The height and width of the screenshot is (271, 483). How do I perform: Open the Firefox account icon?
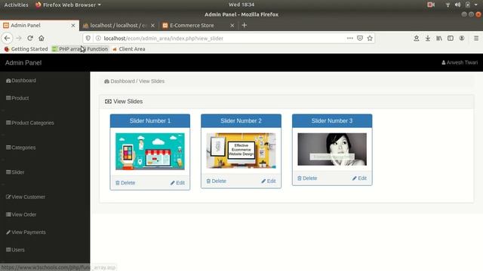click(462, 38)
